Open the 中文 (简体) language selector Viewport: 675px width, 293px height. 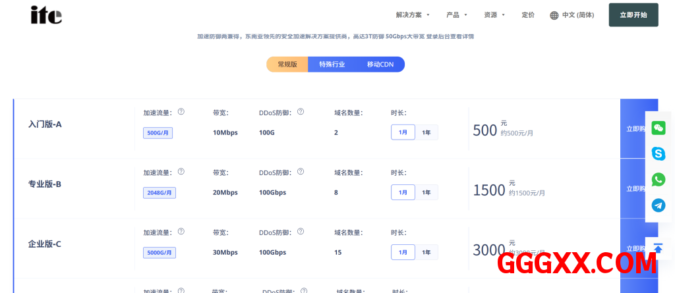[x=572, y=15]
